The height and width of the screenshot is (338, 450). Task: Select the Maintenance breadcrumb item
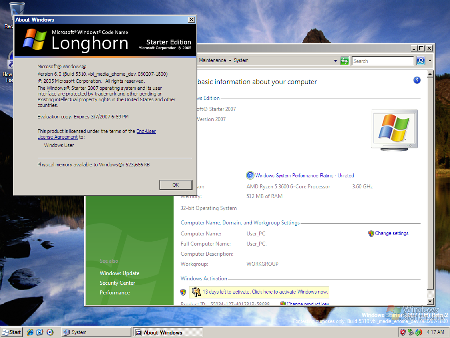pyautogui.click(x=212, y=60)
